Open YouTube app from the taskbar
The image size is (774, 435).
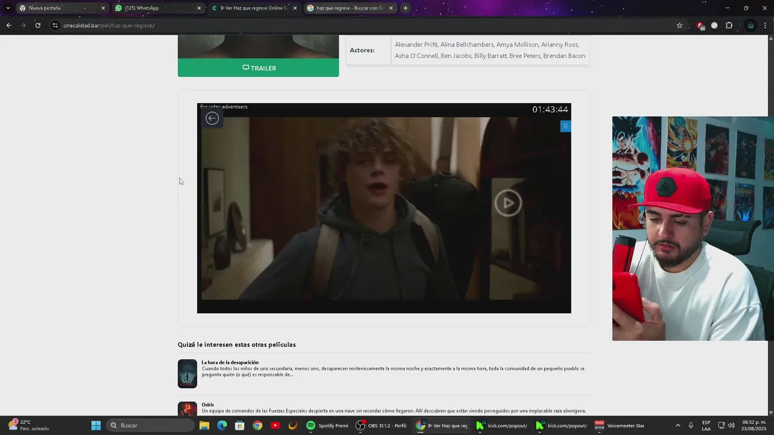point(275,425)
